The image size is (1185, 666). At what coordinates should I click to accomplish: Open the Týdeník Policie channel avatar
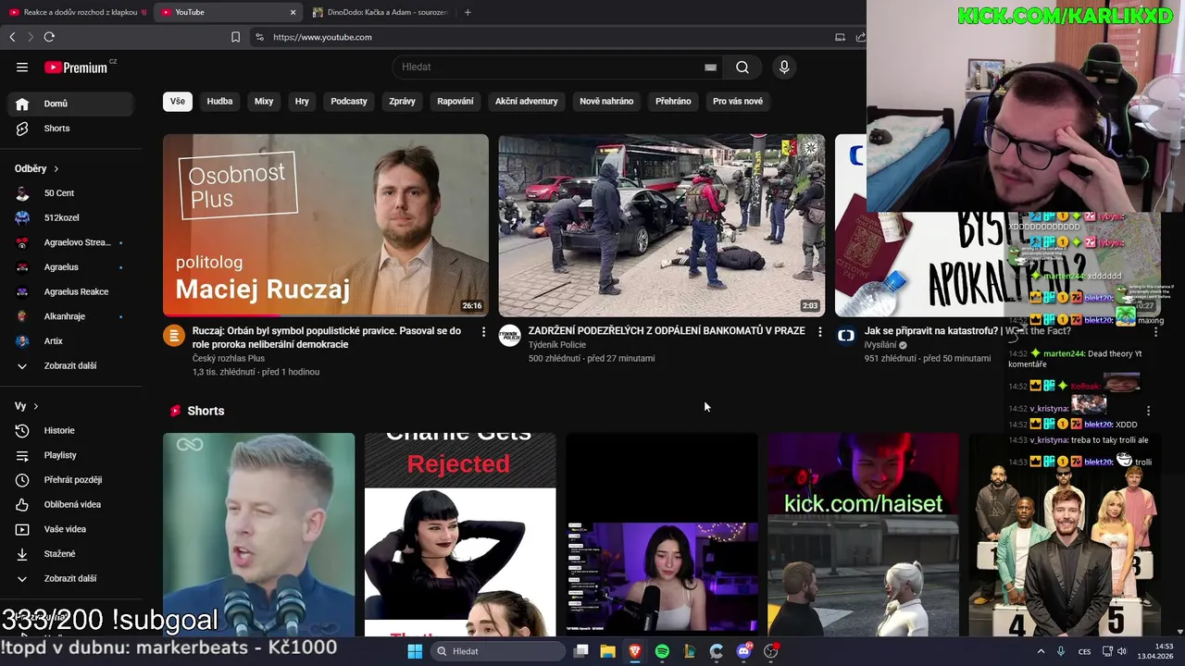[x=510, y=335]
